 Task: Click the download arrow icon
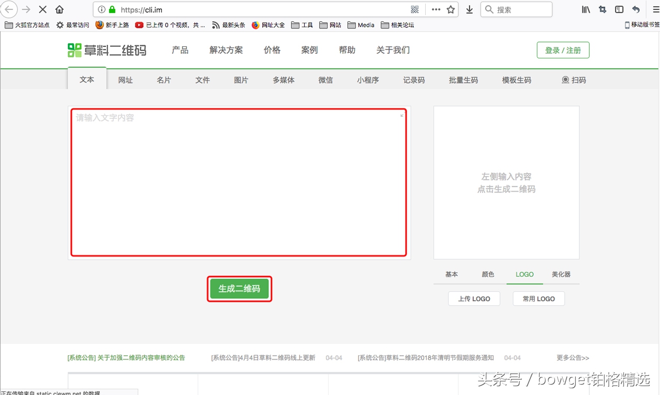(469, 9)
